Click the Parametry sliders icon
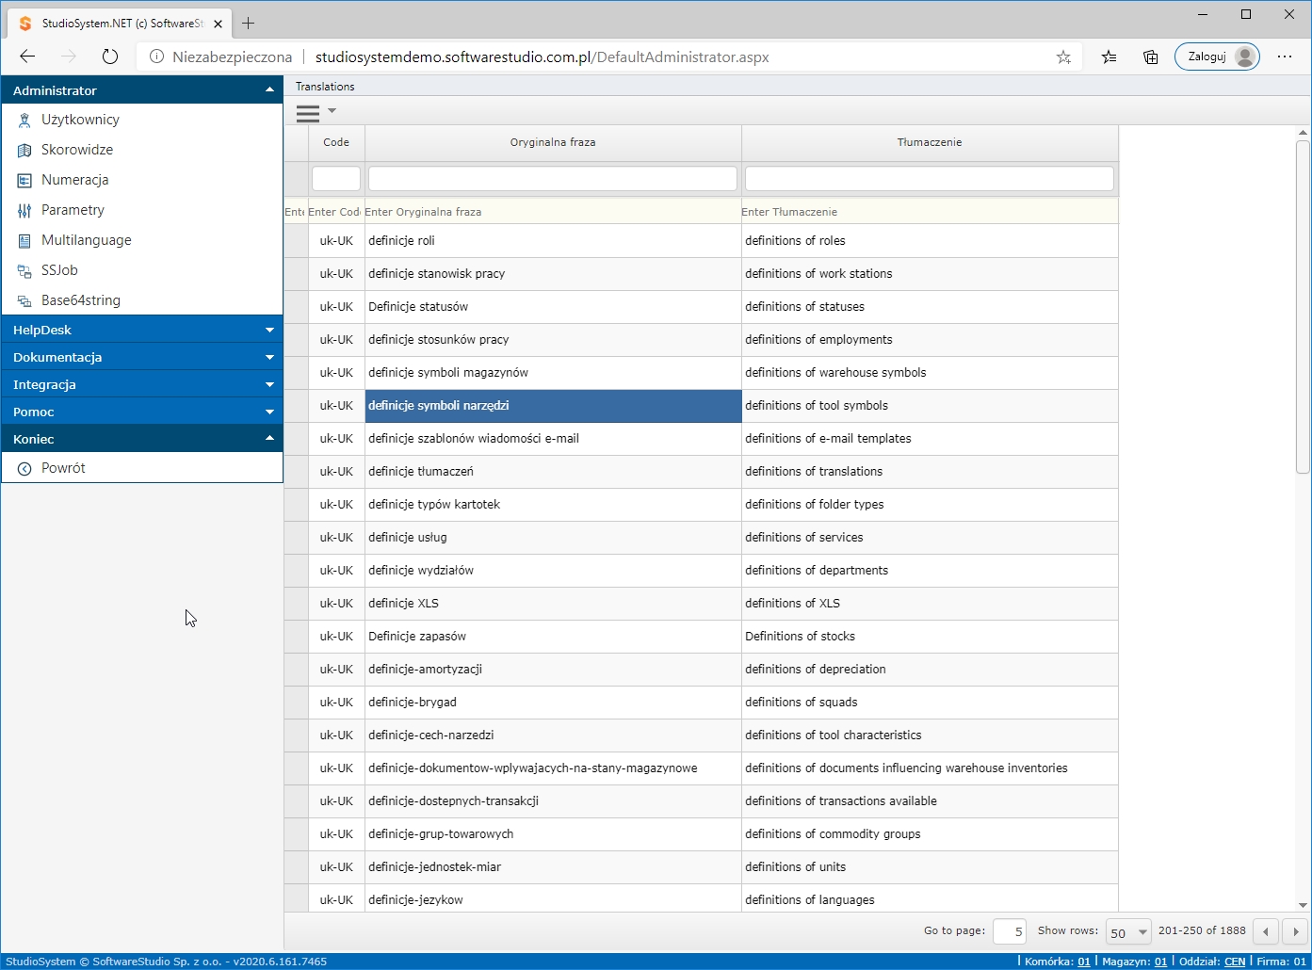The width and height of the screenshot is (1312, 970). (x=24, y=210)
